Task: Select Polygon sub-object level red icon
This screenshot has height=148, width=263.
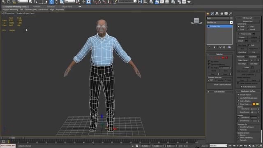Action: (x=223, y=58)
